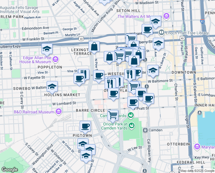
Task: Click the SETON HILL neighborhood label
Action: tap(128, 11)
